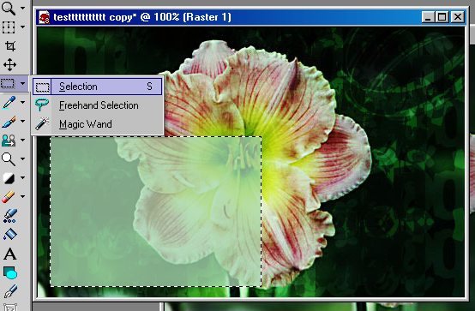Select the Zoom tool in the toolbar
475x311 pixels.
coord(9,8)
